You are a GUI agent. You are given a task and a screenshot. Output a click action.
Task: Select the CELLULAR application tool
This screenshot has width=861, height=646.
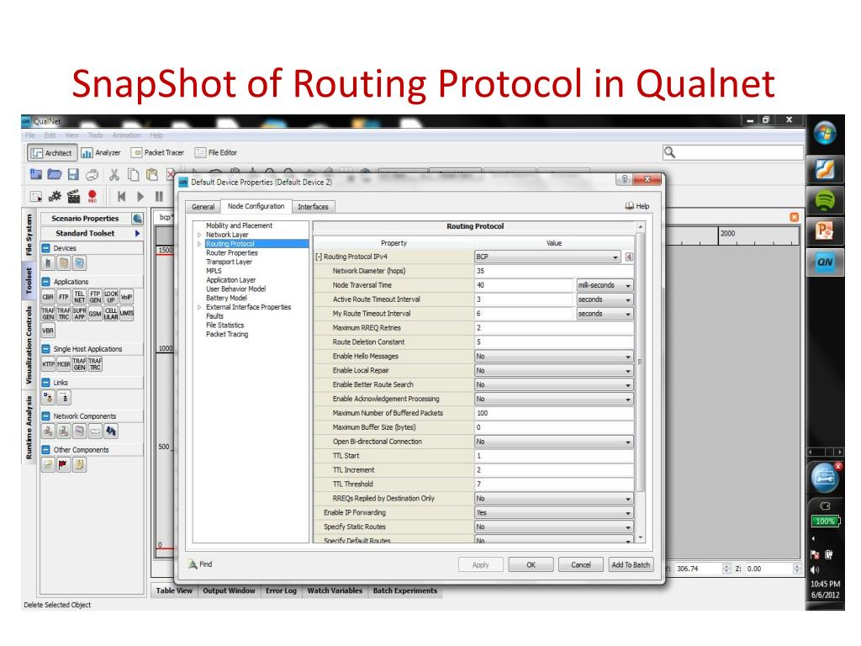111,314
